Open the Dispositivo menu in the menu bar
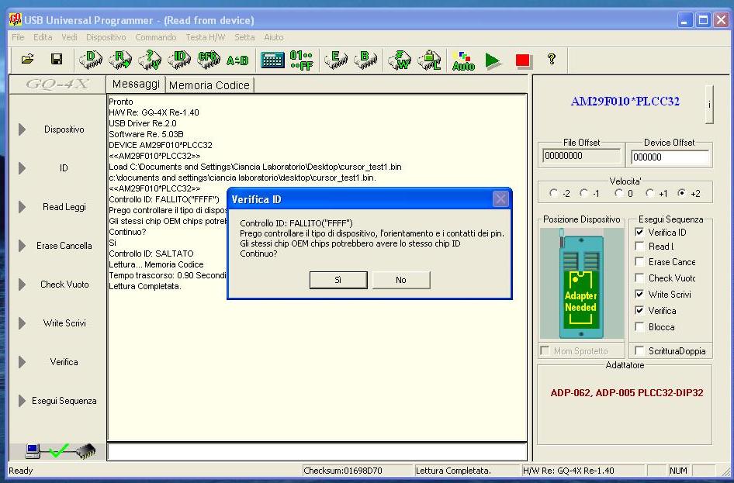734x483 pixels. tap(106, 37)
